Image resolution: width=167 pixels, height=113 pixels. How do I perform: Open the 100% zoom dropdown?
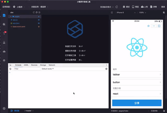tap(143, 13)
